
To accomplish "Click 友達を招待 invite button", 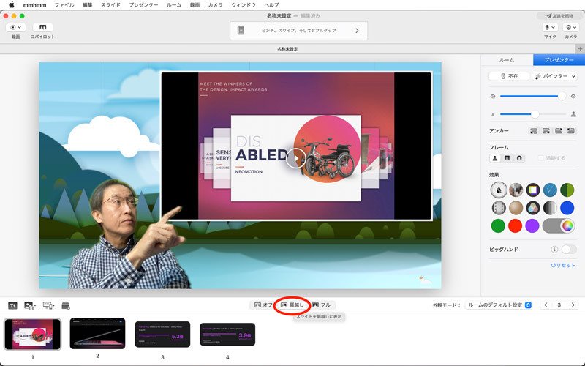I will (x=559, y=15).
